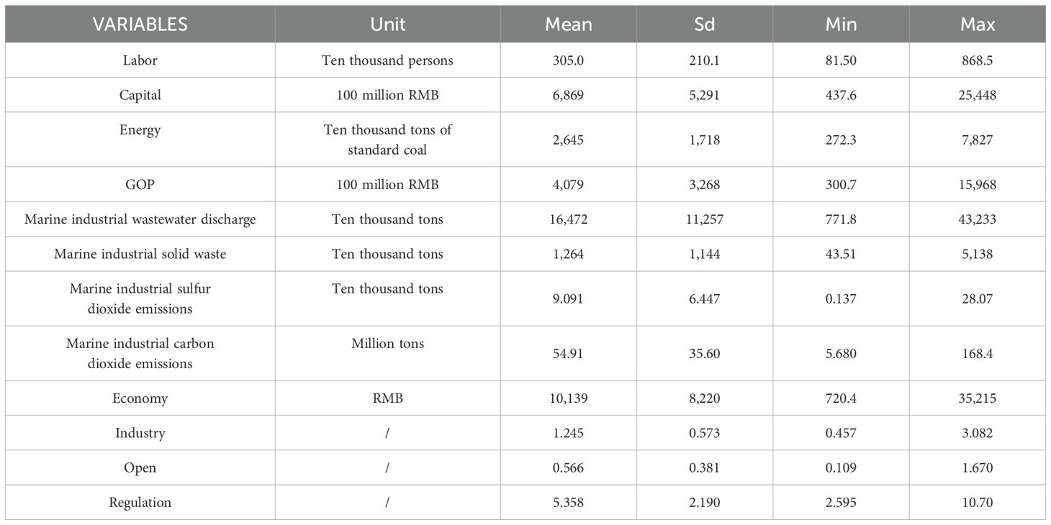Viewport: 1051px width, 525px height.
Task: Click Marine industrial wastewater discharge cell
Action: 140,219
